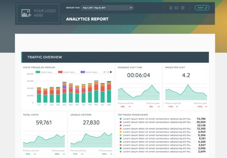
Task: Open the schedule clock icon
Action: click(183, 8)
